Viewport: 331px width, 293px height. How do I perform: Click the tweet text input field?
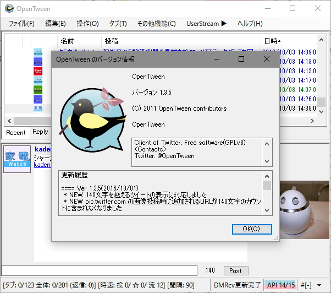coord(100,271)
